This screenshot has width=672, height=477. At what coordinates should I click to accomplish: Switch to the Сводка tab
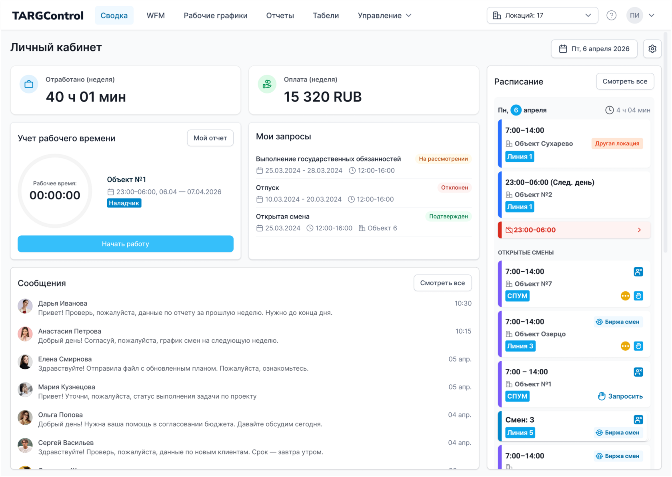(x=114, y=16)
